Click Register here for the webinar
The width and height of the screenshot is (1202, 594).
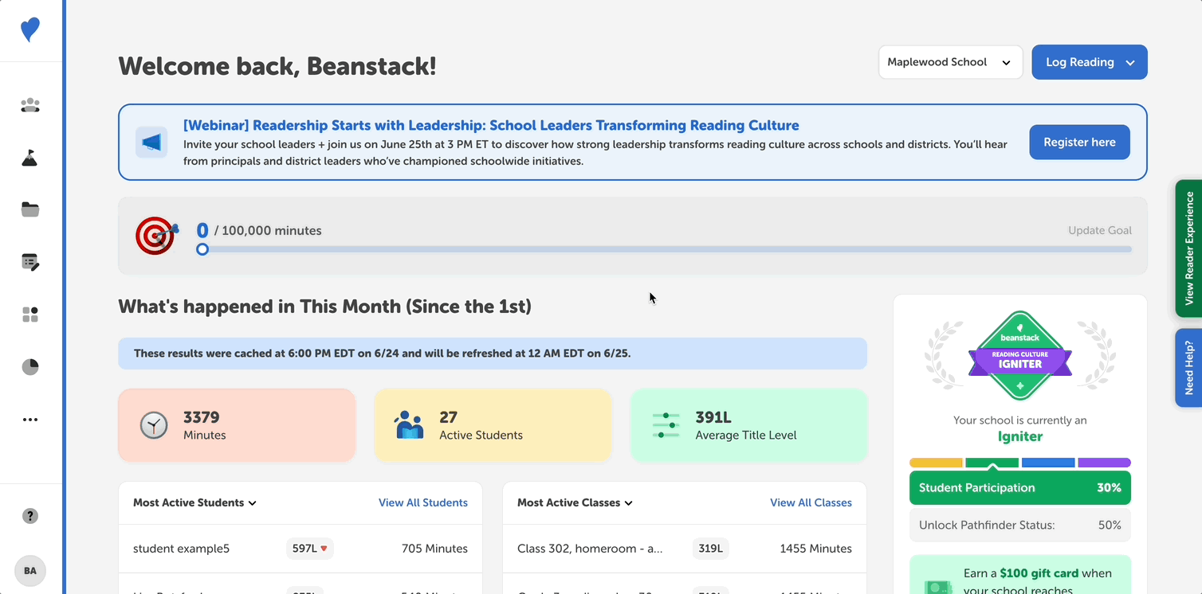click(x=1079, y=142)
